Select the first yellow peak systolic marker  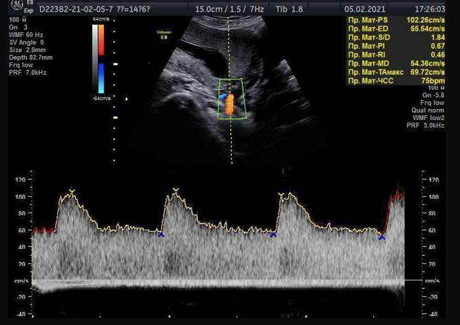coord(71,191)
